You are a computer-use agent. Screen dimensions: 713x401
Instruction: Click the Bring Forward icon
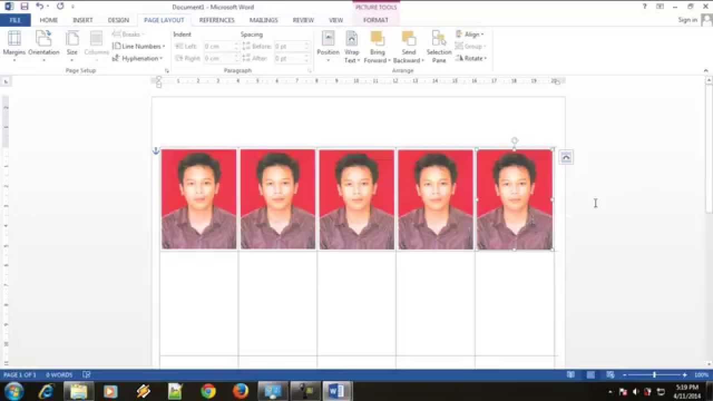coord(378,38)
